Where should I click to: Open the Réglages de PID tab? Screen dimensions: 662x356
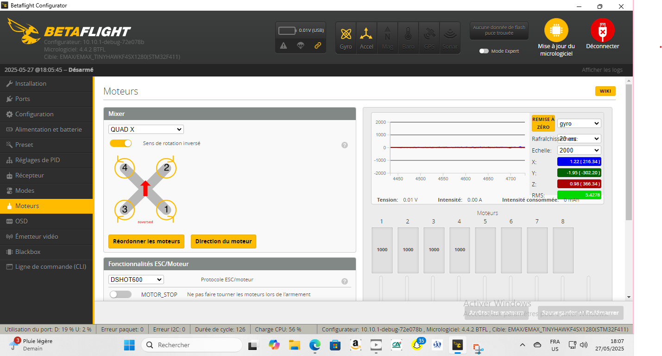coord(38,160)
